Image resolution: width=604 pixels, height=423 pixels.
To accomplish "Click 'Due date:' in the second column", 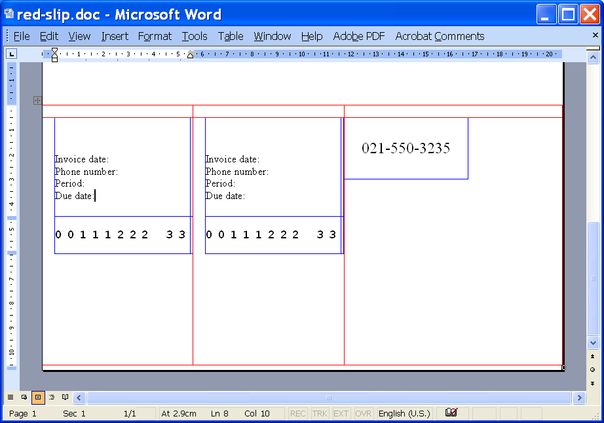I will click(x=225, y=196).
